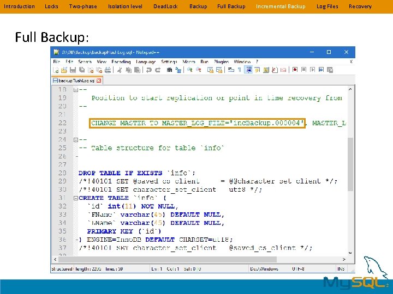Click the Save Recorded Macro icon

click(330, 70)
